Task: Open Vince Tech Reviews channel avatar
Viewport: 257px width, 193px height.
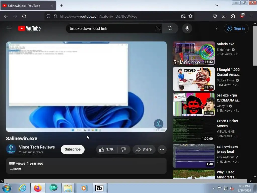Action: pyautogui.click(x=11, y=149)
